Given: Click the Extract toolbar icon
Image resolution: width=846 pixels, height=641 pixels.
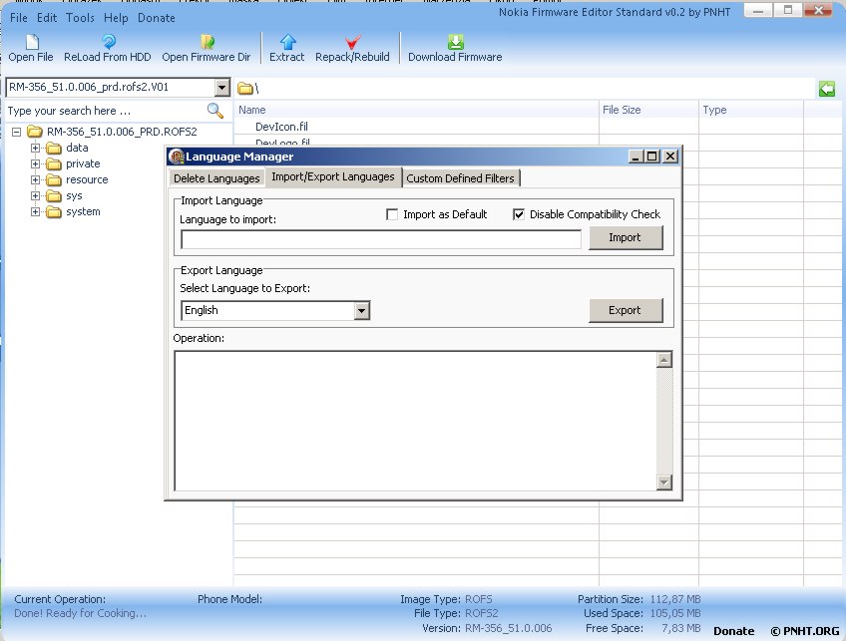Looking at the screenshot, I should [x=287, y=42].
